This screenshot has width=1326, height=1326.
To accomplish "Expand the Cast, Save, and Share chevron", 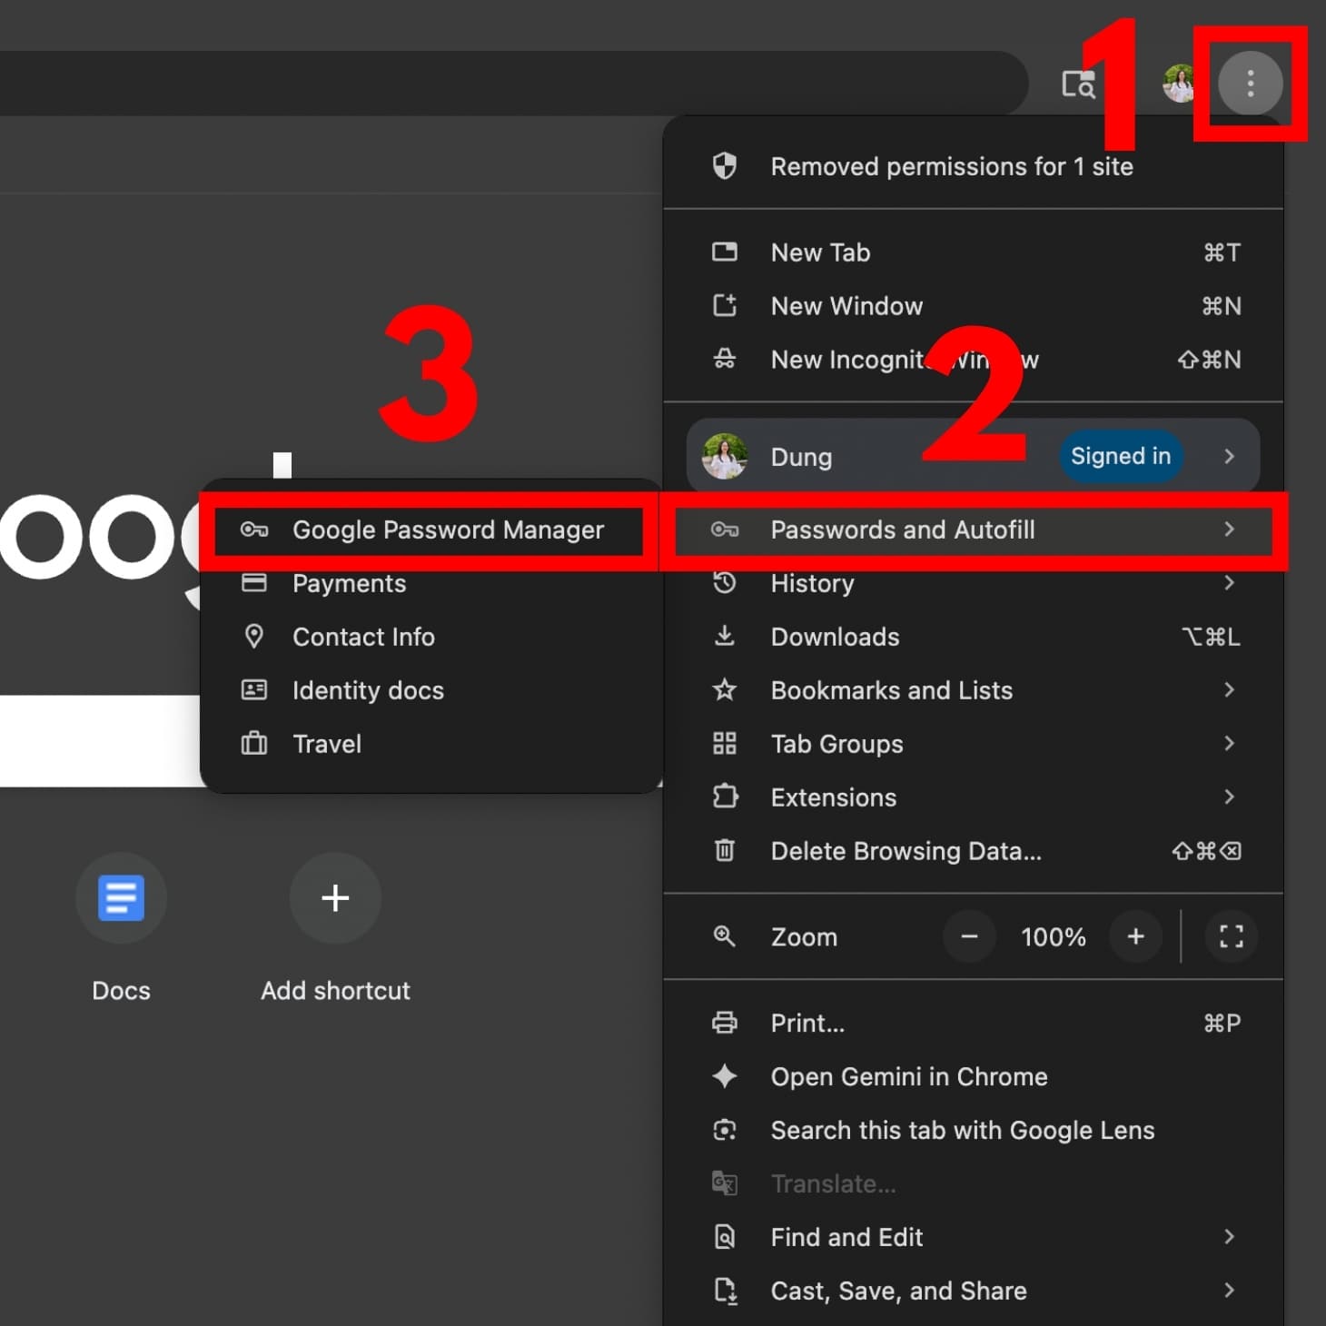I will pos(1229,1291).
